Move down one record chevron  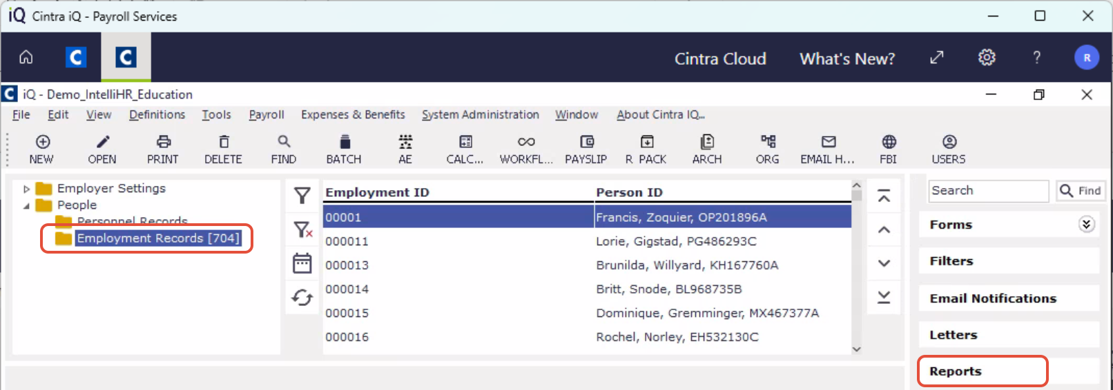(x=884, y=263)
